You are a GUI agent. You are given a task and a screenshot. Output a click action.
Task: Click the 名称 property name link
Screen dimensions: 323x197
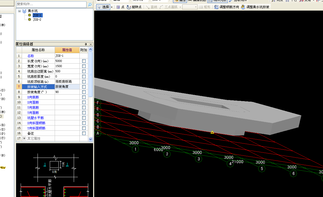coord(30,56)
